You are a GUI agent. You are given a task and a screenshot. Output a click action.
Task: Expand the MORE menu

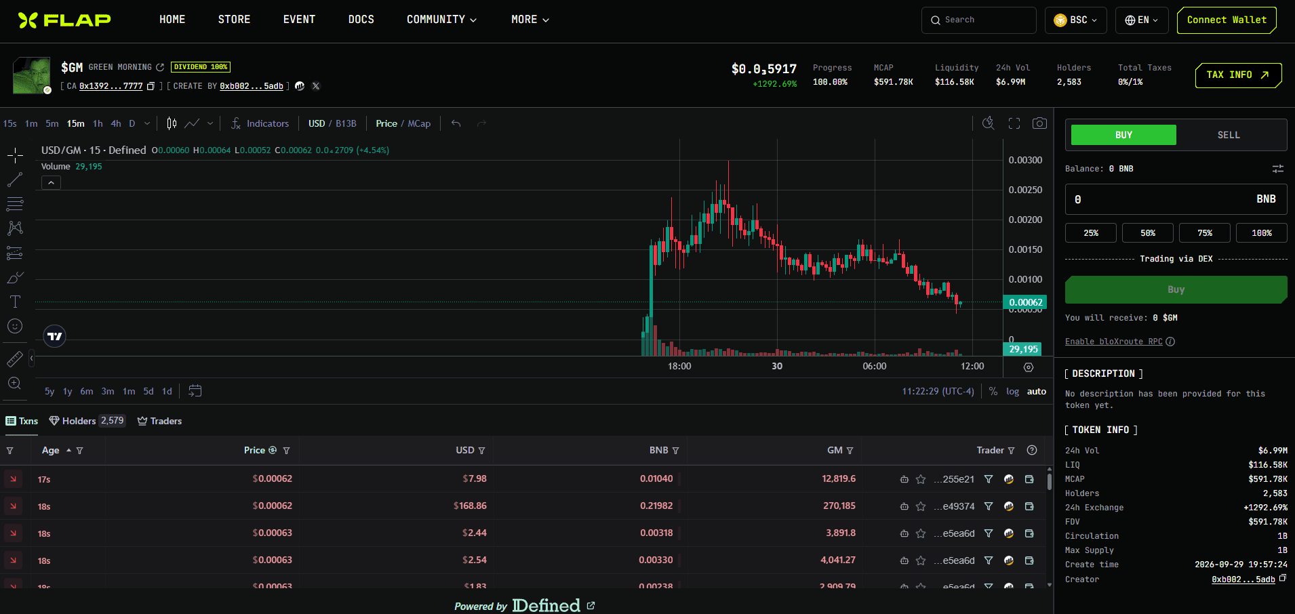coord(530,20)
